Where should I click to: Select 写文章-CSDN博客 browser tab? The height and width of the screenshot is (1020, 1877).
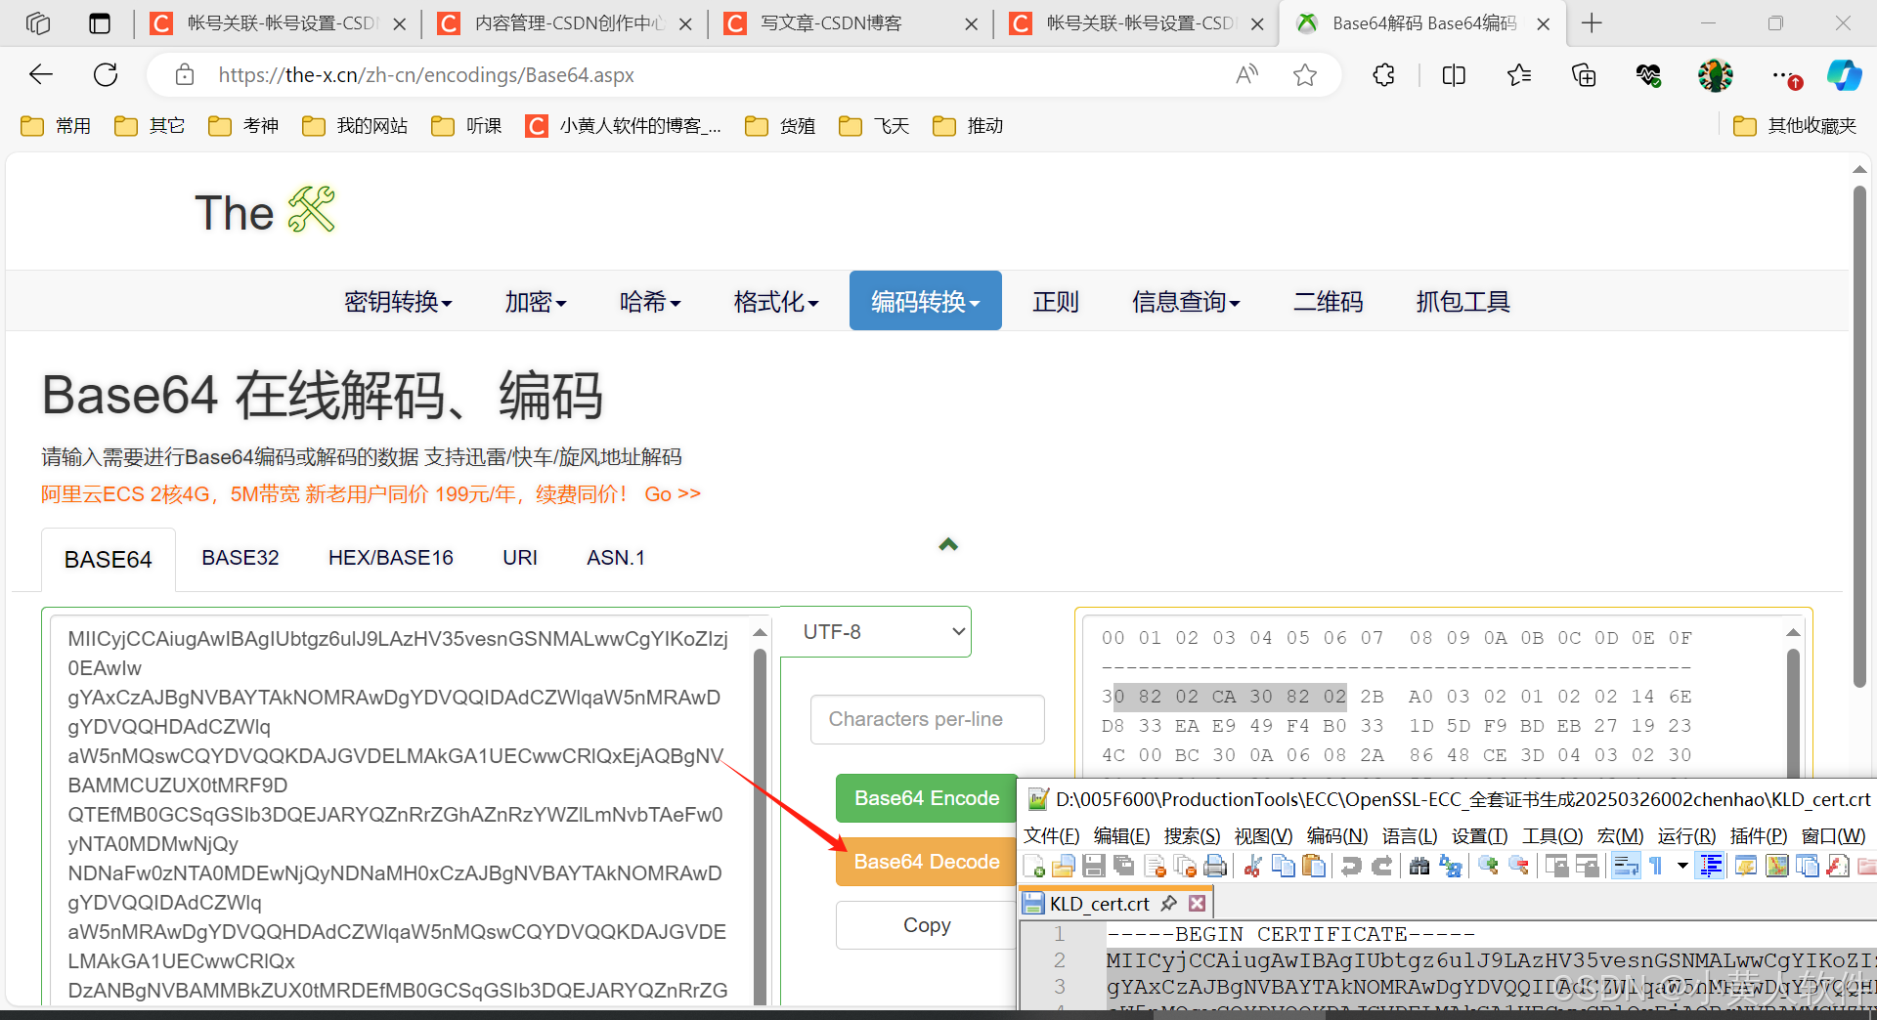coord(850,23)
